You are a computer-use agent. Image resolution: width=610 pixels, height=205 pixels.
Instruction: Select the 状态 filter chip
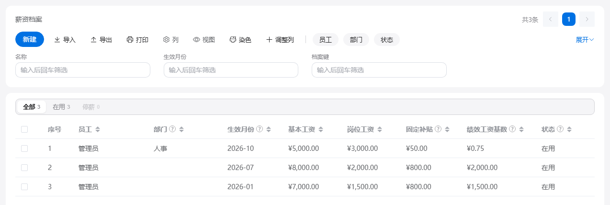[x=387, y=40]
